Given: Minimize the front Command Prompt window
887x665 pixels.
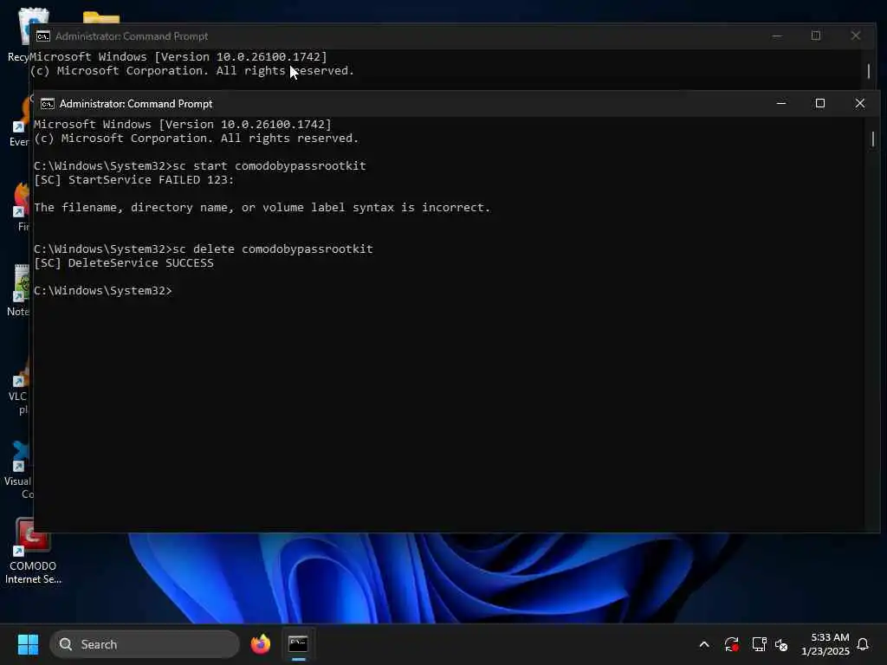Looking at the screenshot, I should tap(781, 104).
